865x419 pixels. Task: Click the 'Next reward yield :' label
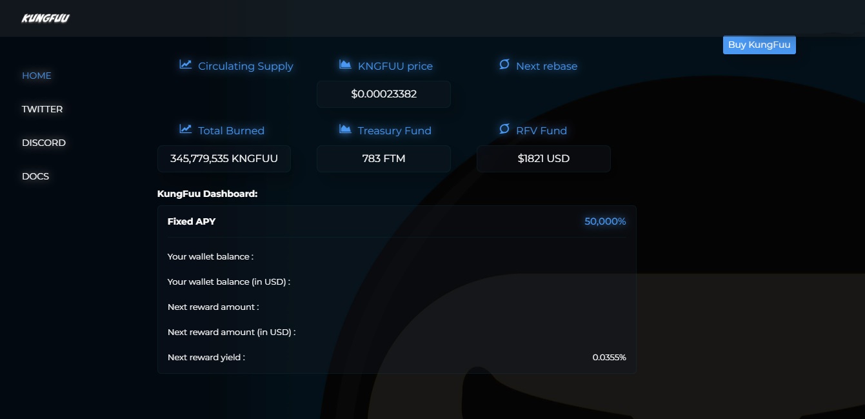coord(206,357)
